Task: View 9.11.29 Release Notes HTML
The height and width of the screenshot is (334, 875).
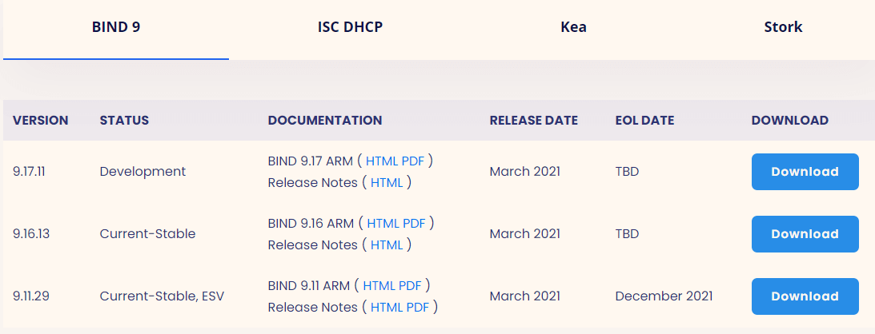Action: [x=387, y=308]
